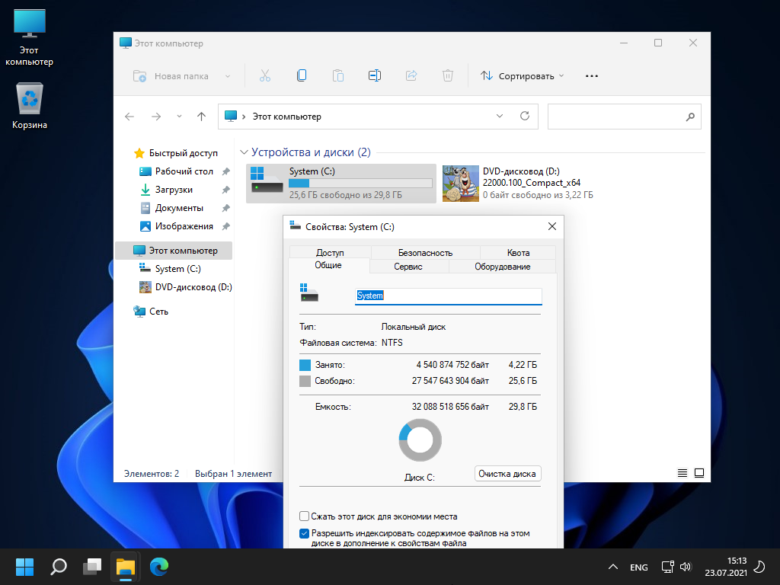Enable Сжать этот диск checkbox

click(x=305, y=516)
